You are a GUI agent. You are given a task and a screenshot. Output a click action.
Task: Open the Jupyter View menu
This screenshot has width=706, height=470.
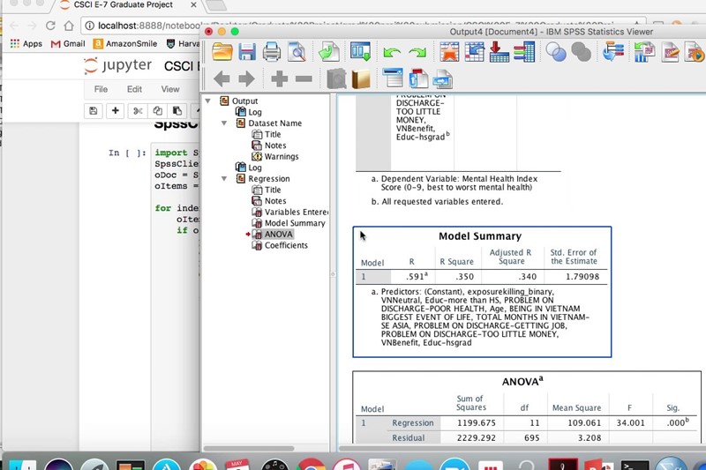[x=170, y=89]
